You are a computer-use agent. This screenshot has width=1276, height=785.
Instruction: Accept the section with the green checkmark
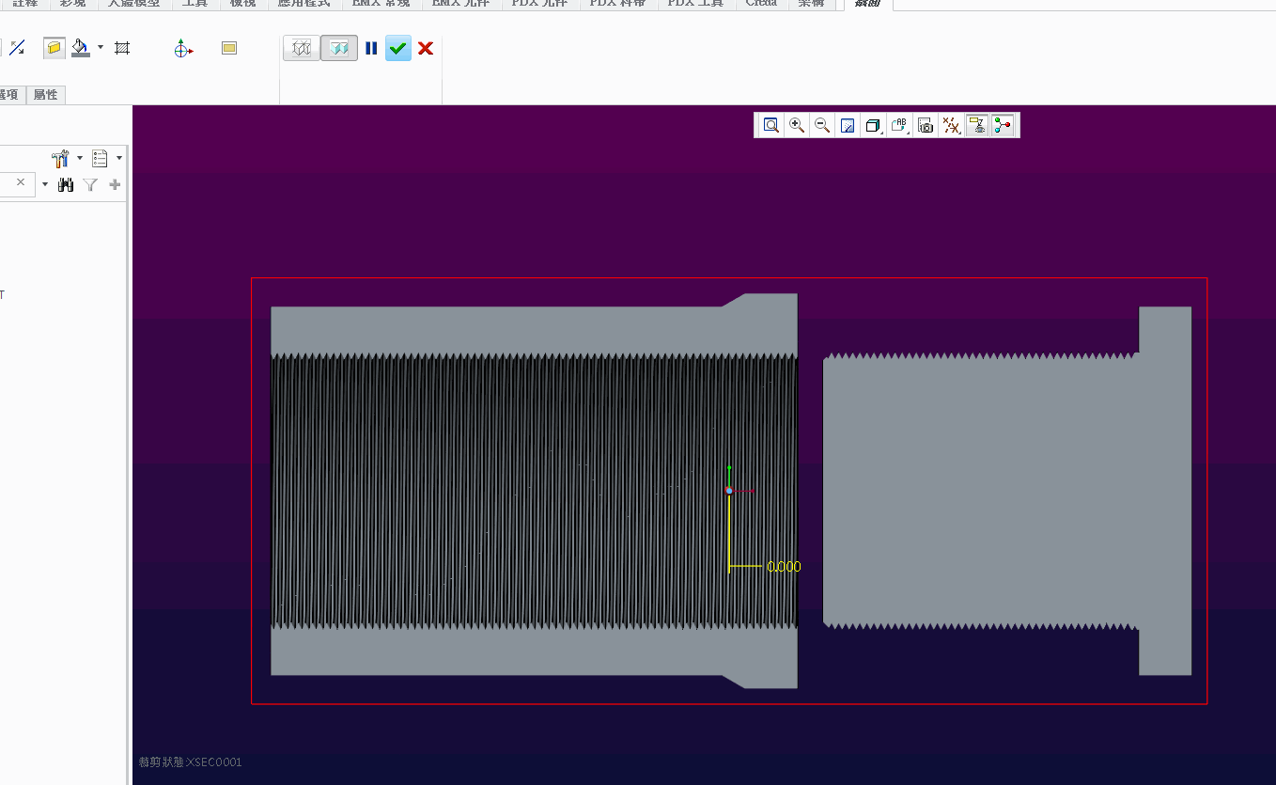[398, 48]
